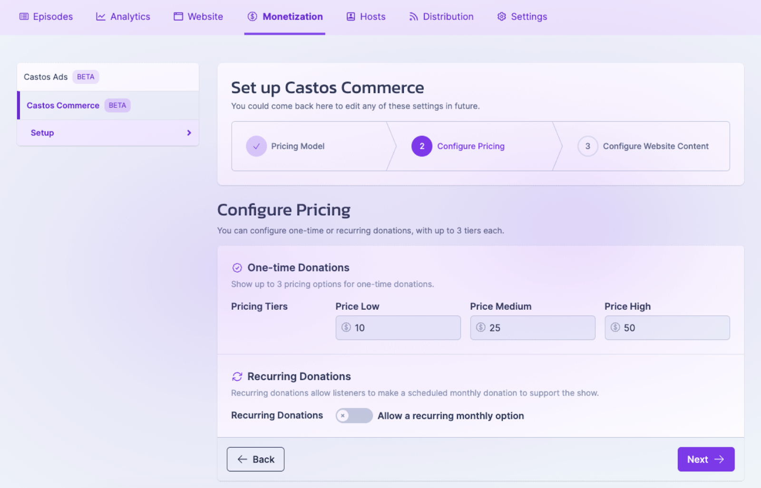This screenshot has width=761, height=488.
Task: Click the Next button
Action: (706, 459)
